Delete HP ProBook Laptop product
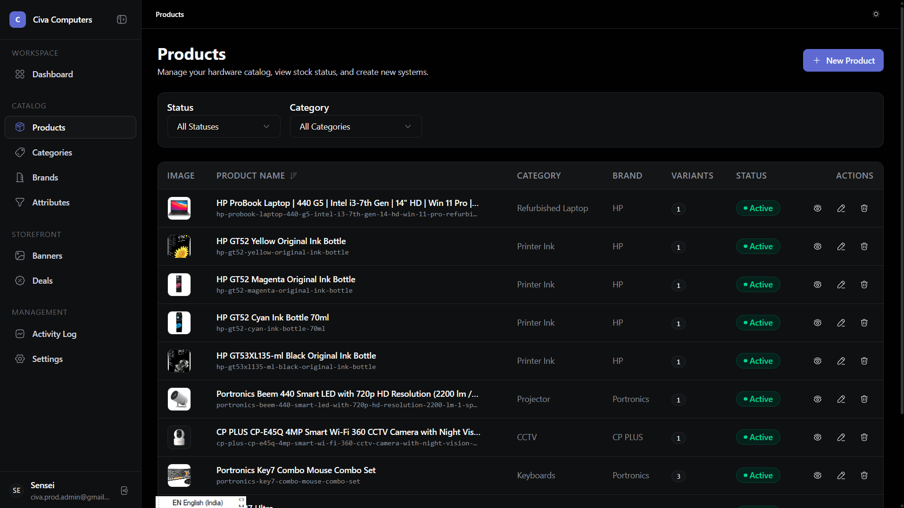The width and height of the screenshot is (904, 508). click(x=864, y=208)
